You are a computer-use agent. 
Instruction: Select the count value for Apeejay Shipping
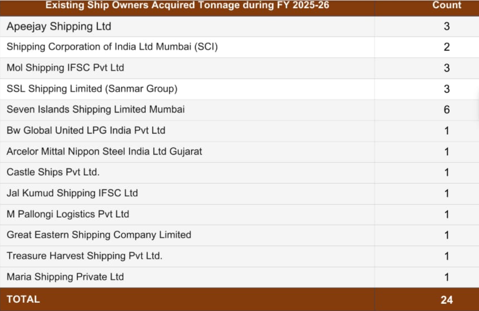click(447, 27)
